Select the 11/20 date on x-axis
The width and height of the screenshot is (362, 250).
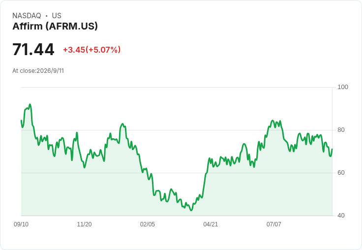pyautogui.click(x=84, y=224)
